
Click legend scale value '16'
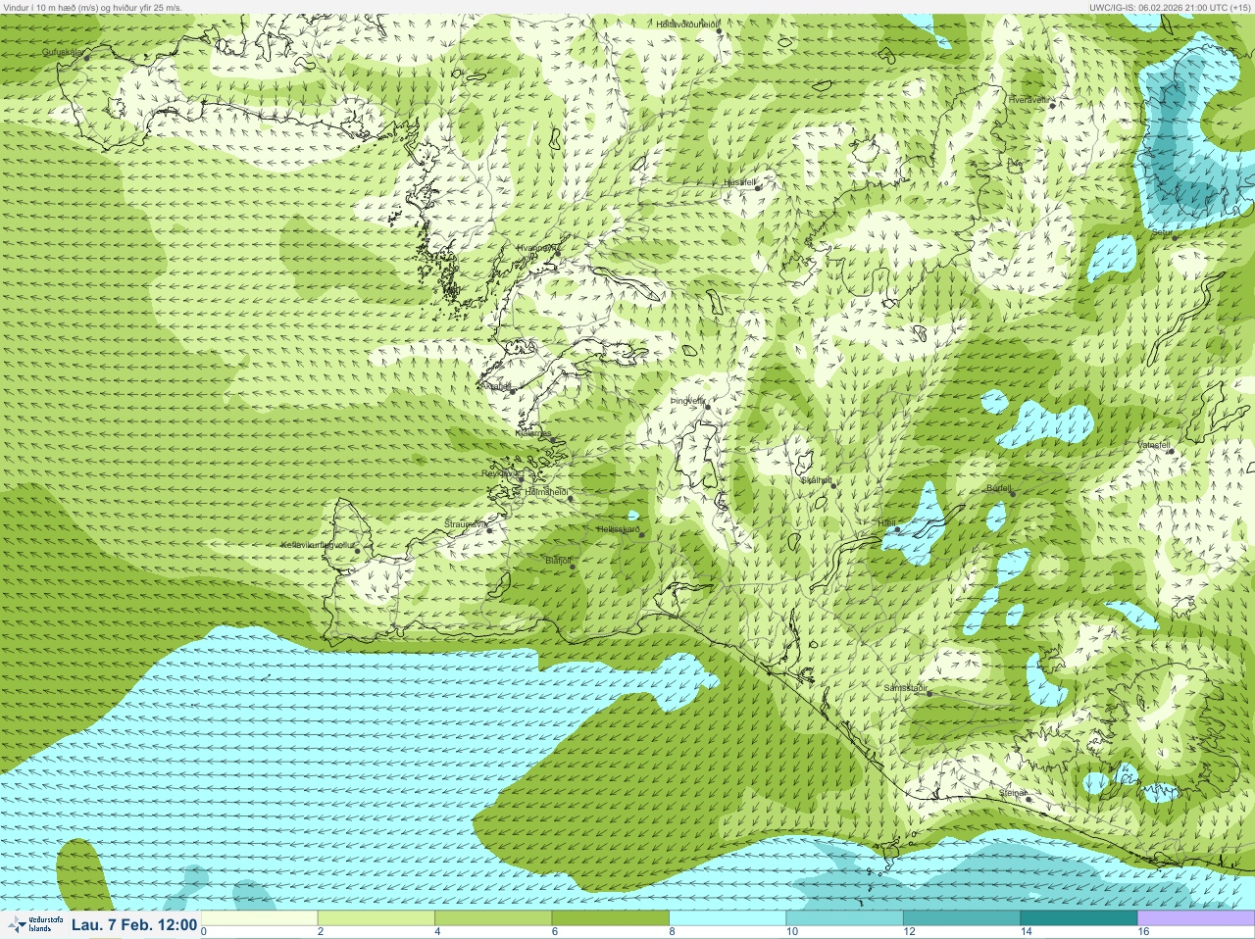point(1143,932)
